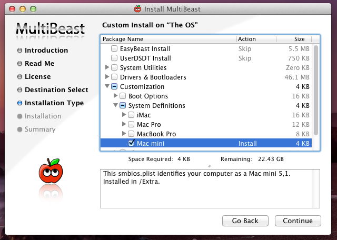Click the Continue button

[x=298, y=221]
